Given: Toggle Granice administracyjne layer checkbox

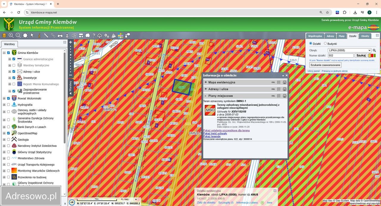Looking at the screenshot, I should [x=14, y=59].
